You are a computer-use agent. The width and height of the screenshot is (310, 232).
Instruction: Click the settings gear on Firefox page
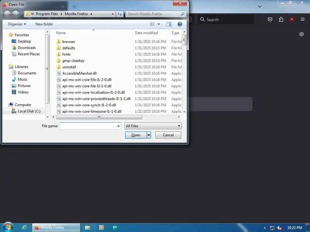(x=301, y=34)
